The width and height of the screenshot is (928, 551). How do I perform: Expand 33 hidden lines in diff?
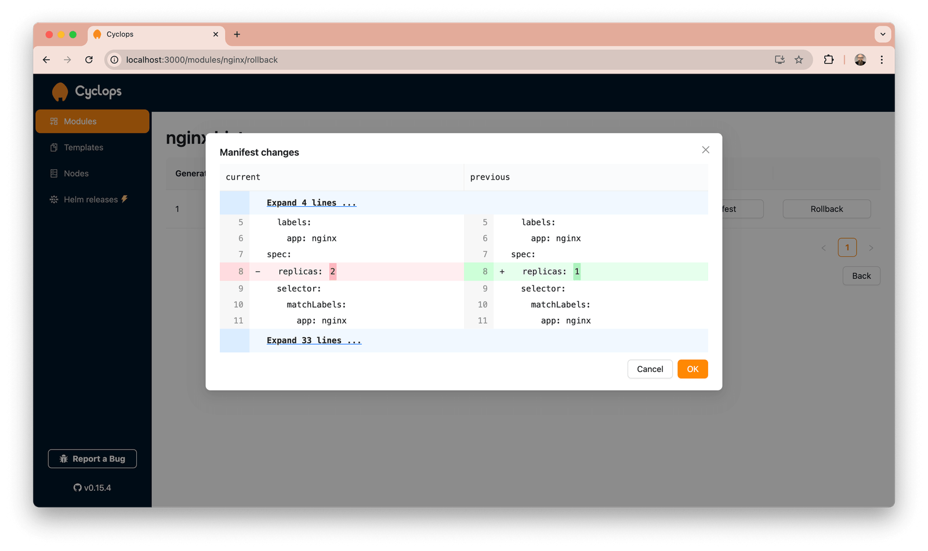[x=313, y=341]
